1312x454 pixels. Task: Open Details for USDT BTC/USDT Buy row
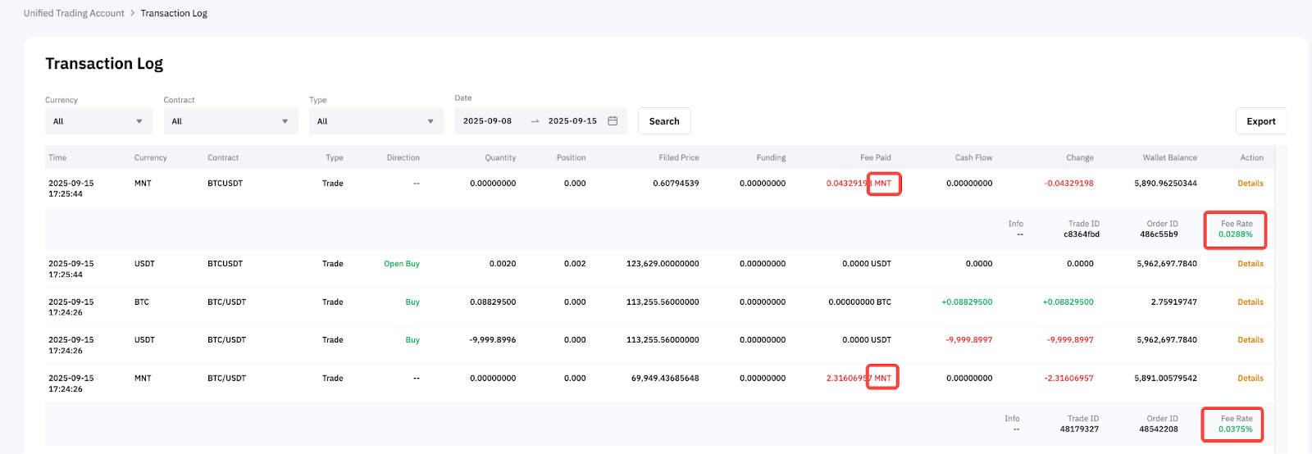tap(1250, 340)
